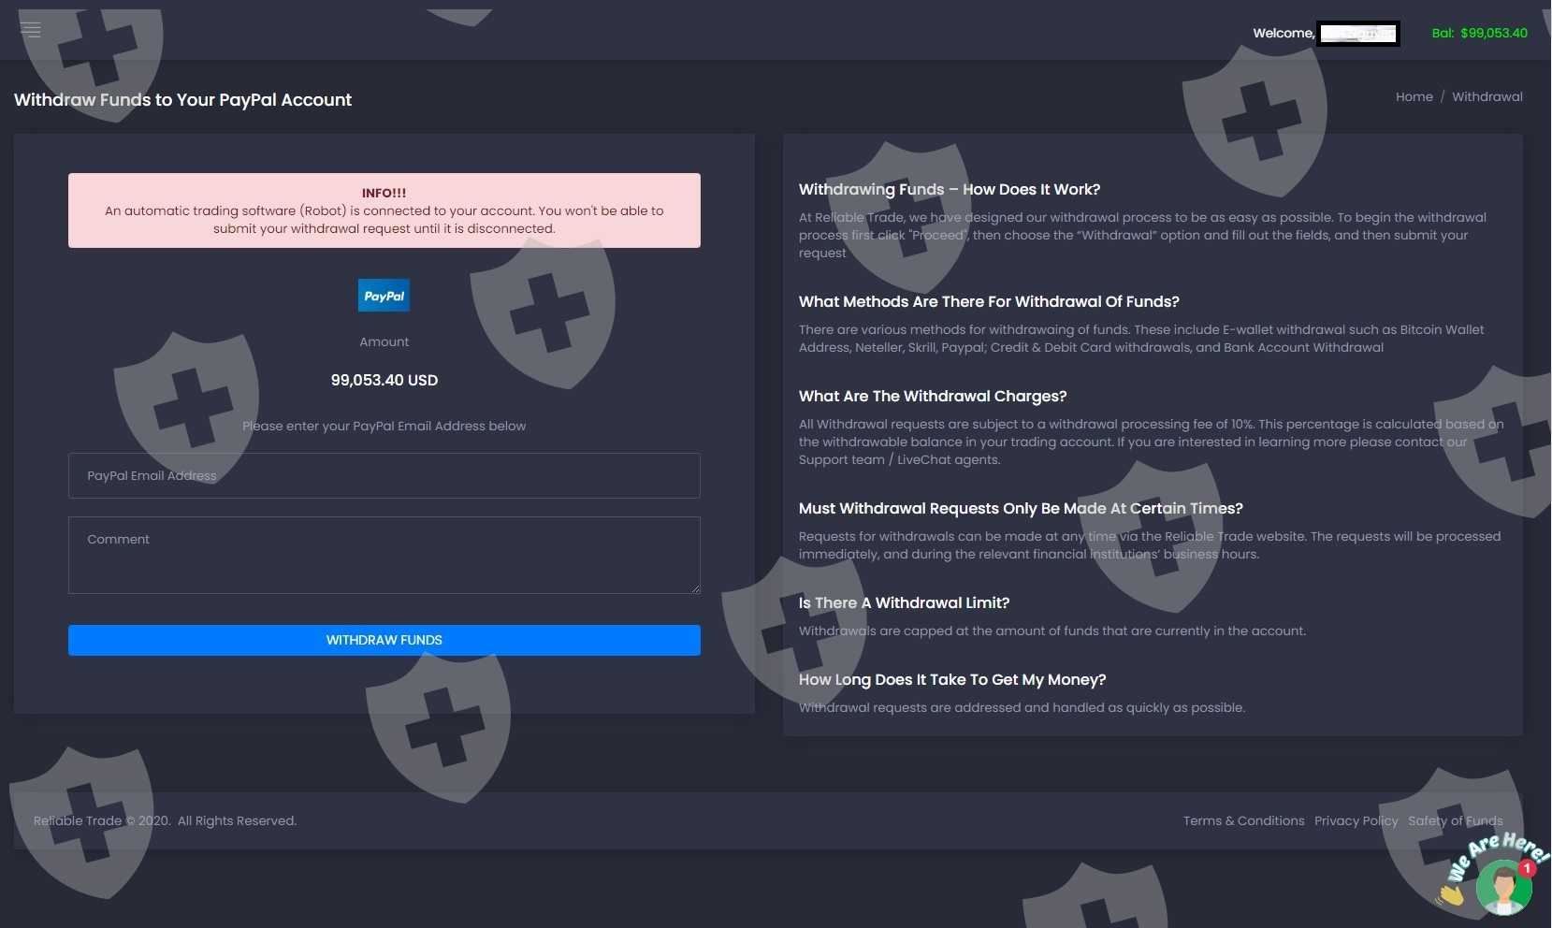Image resolution: width=1552 pixels, height=928 pixels.
Task: Open the hamburger menu icon
Action: click(31, 30)
